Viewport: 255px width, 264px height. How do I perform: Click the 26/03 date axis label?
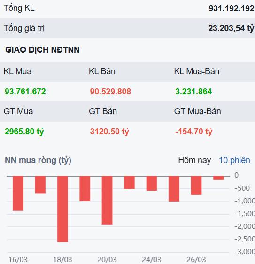pyautogui.click(x=196, y=260)
